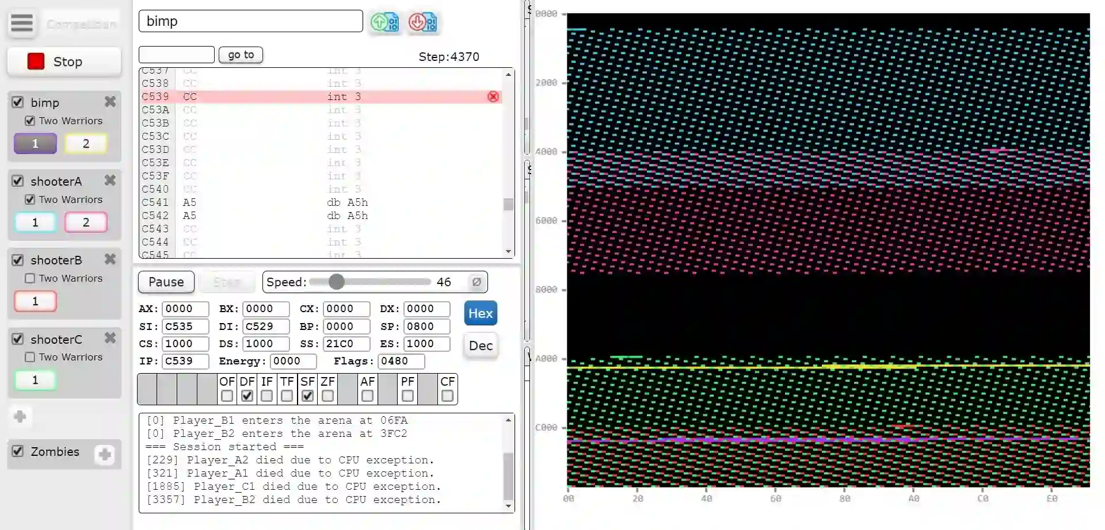Enable Two Warriors for shooterB
The image size is (1105, 530).
point(30,278)
